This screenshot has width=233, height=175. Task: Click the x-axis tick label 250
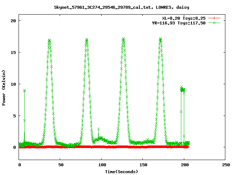(x=226, y=165)
